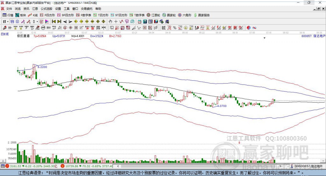Open the 江恩 menu
The image size is (326, 176).
[x=35, y=9]
